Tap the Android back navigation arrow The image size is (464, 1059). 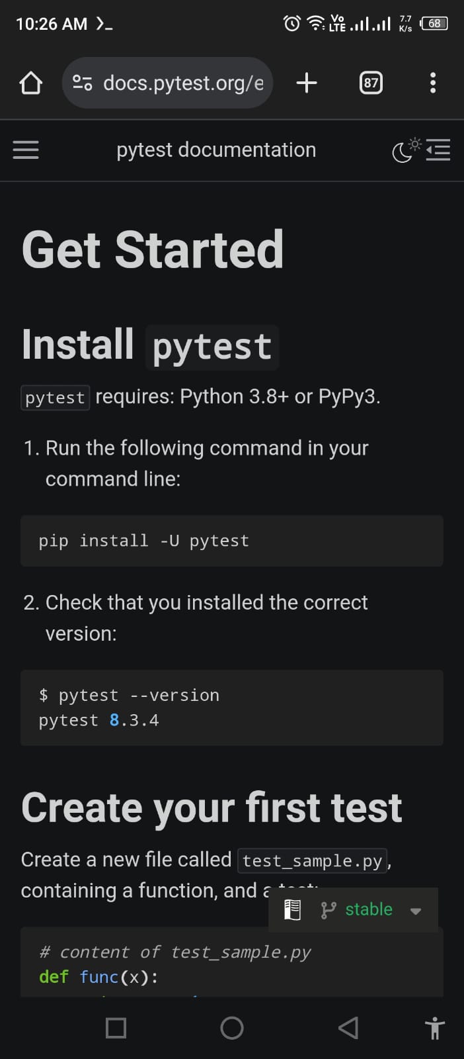[348, 1028]
